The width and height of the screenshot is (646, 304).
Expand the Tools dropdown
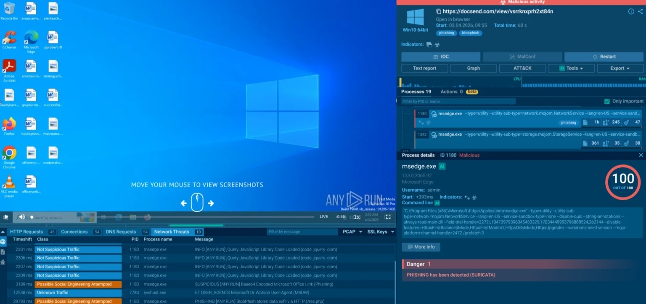coord(571,68)
